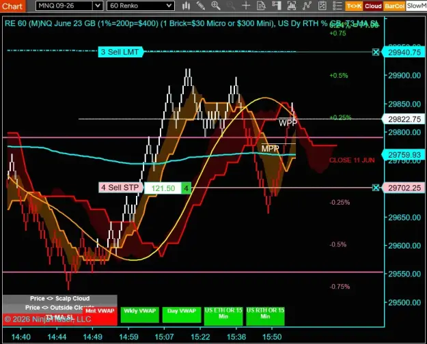The height and width of the screenshot is (344, 427).
Task: Click the -0.5% level label
Action: 338,244
